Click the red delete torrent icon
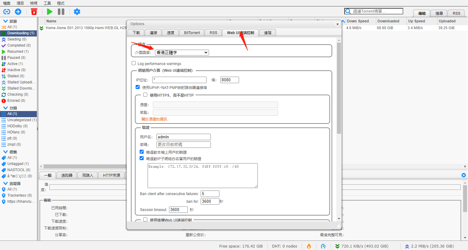Image resolution: width=468 pixels, height=250 pixels. 34,12
